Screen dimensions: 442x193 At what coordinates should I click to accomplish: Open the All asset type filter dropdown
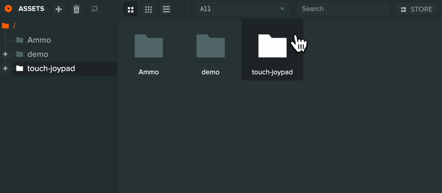click(x=242, y=9)
